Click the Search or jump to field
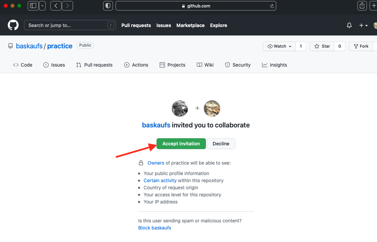377x242 pixels. (70, 25)
